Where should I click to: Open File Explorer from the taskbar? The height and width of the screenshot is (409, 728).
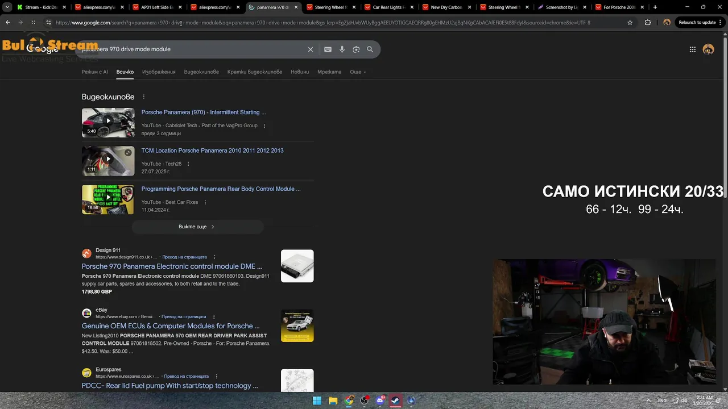point(333,400)
